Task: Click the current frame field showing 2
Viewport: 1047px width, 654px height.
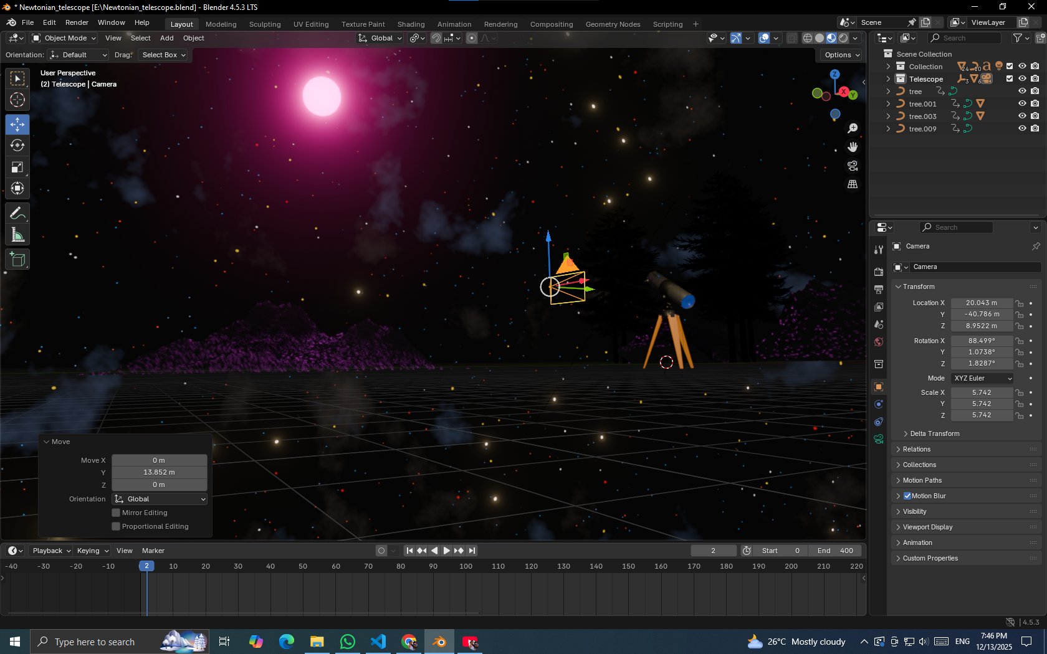Action: pyautogui.click(x=713, y=551)
